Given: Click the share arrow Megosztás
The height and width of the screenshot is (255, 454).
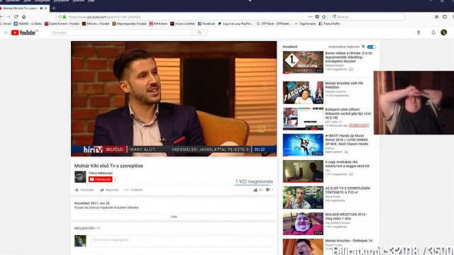Looking at the screenshot, I should tap(109, 190).
